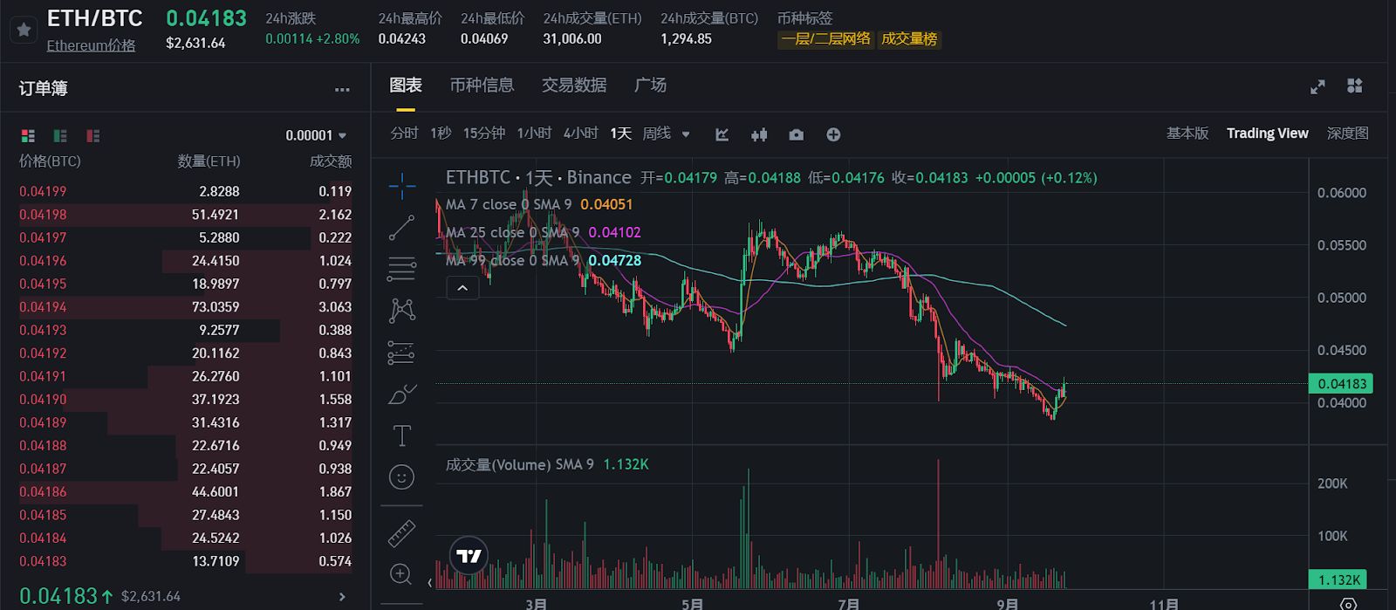Select the measure ruler tool

pyautogui.click(x=401, y=533)
